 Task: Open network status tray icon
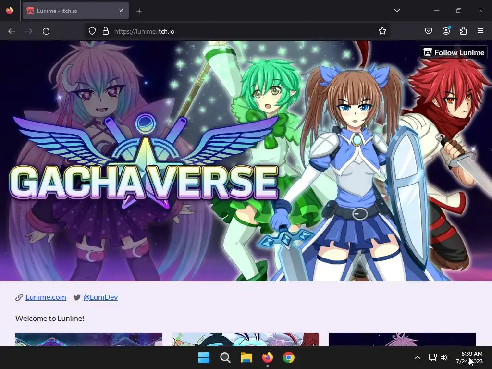click(x=433, y=357)
